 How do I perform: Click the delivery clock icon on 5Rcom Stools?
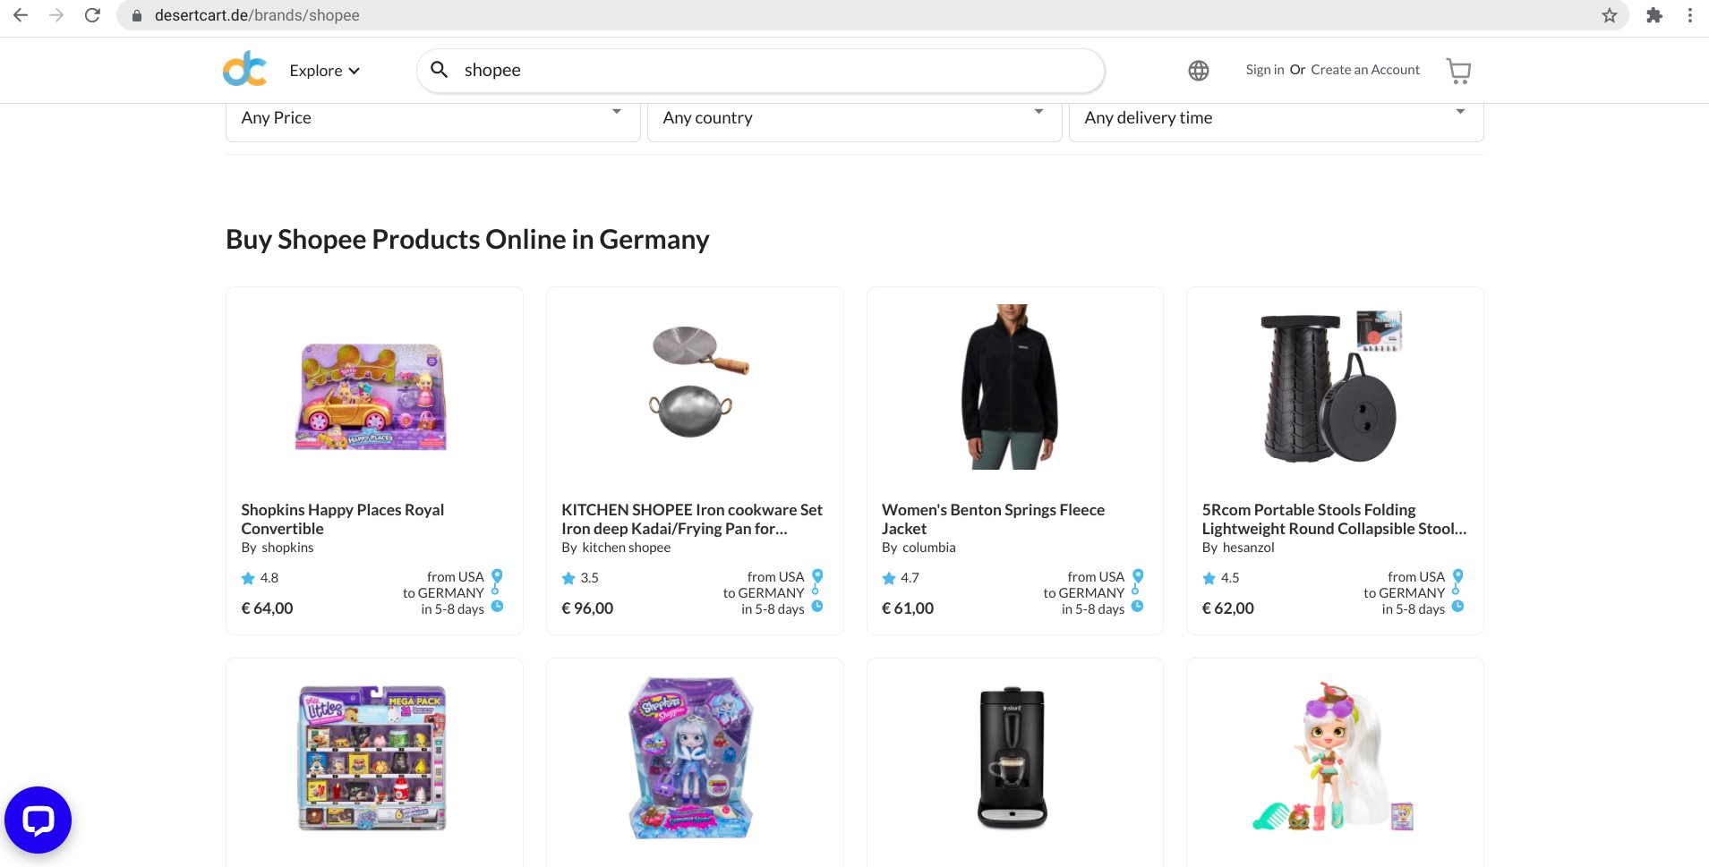click(x=1458, y=607)
